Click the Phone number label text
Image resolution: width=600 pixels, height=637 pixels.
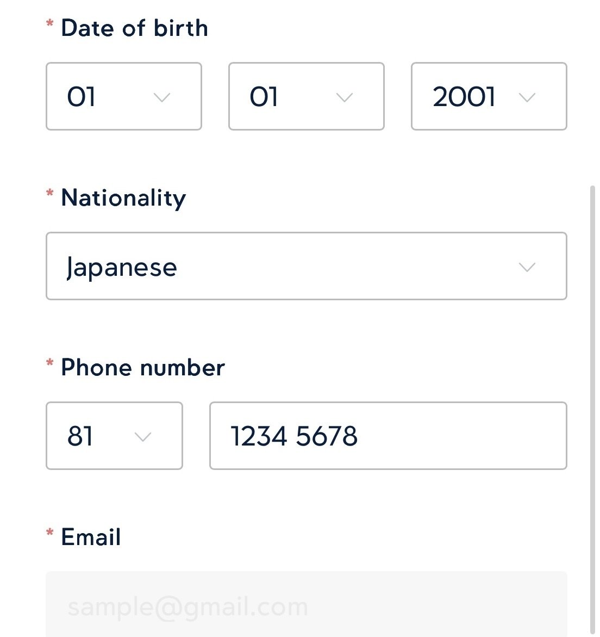click(x=142, y=368)
